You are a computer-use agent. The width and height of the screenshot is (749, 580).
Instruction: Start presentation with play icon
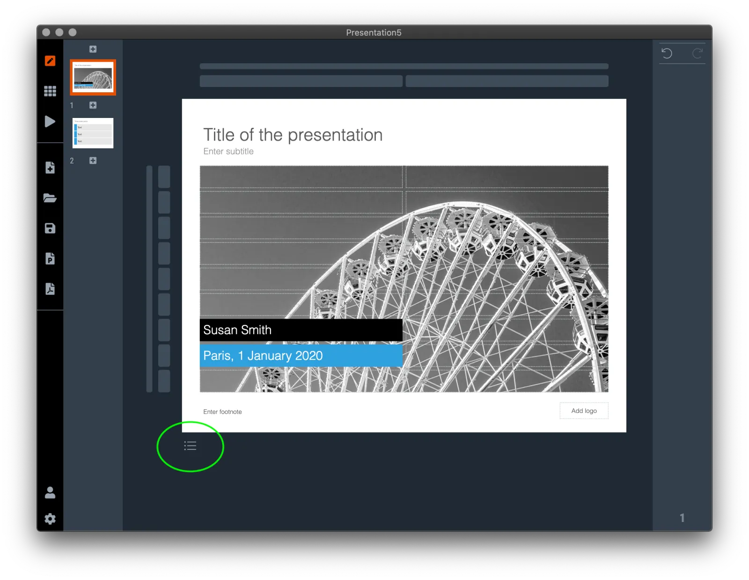(x=50, y=121)
